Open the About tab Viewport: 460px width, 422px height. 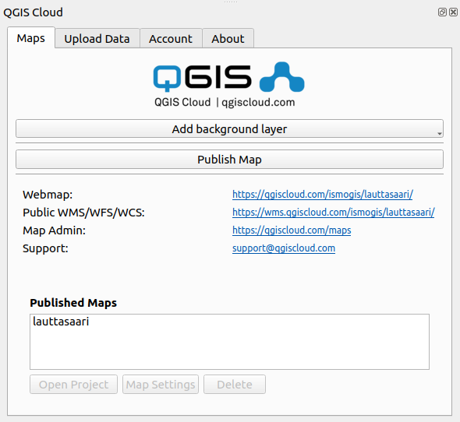click(x=228, y=38)
